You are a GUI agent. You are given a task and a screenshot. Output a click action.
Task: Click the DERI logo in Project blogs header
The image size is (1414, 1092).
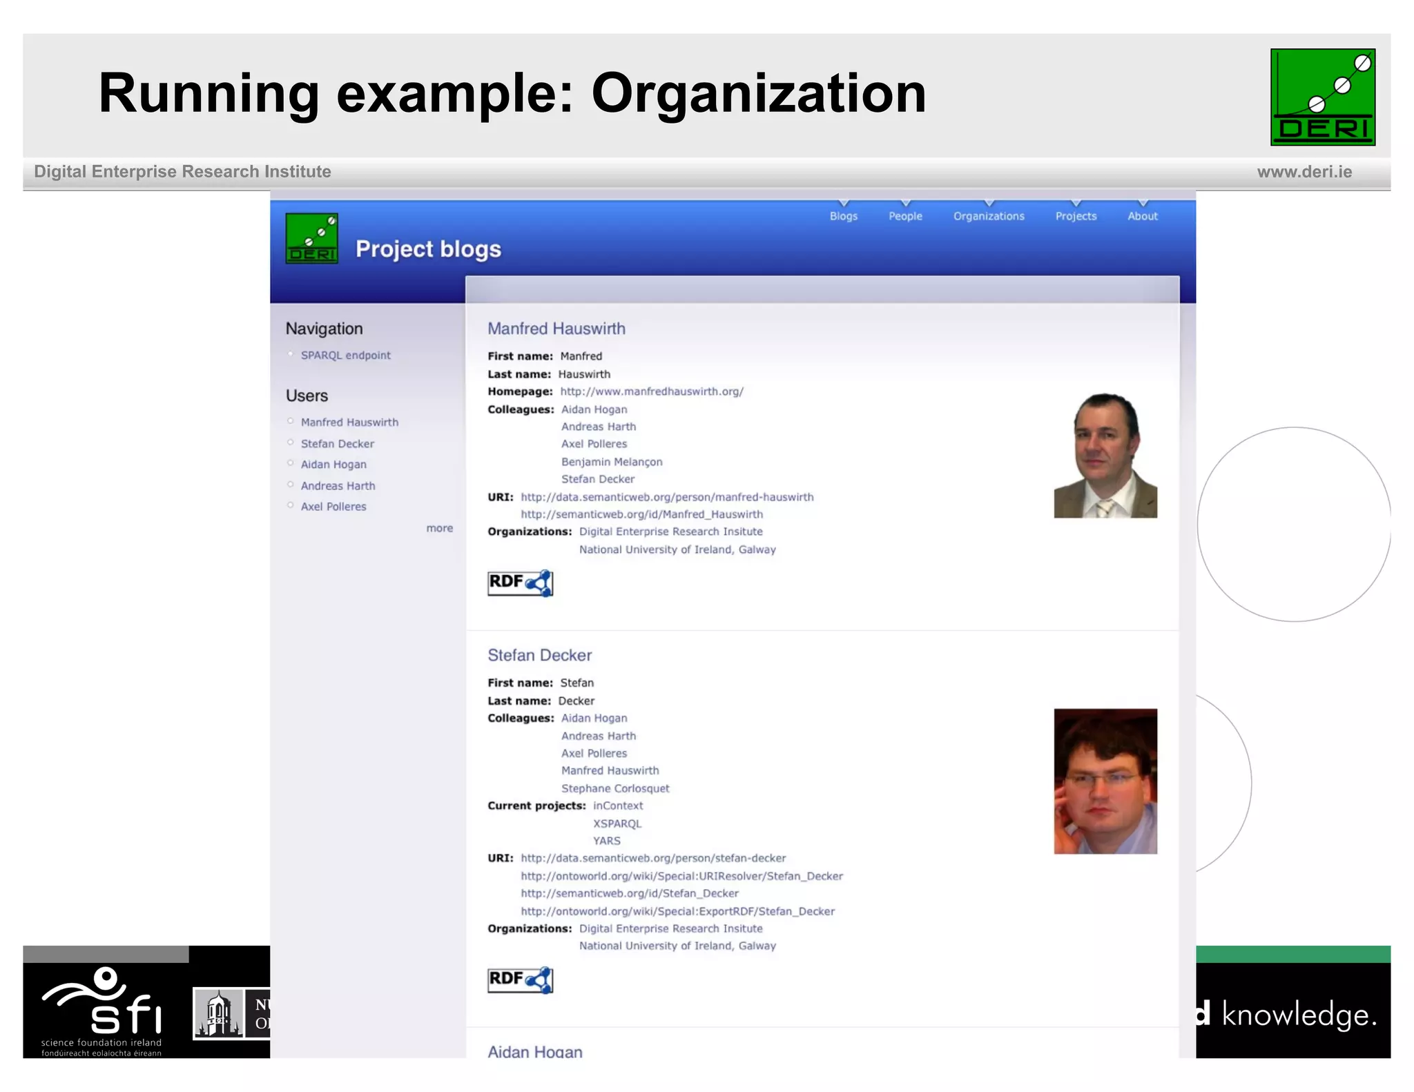tap(311, 238)
